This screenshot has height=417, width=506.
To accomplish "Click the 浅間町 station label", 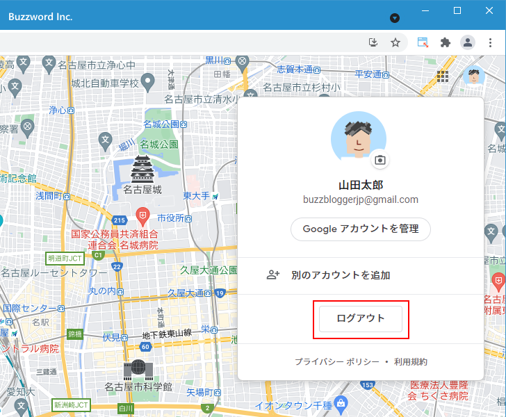I will click(53, 196).
